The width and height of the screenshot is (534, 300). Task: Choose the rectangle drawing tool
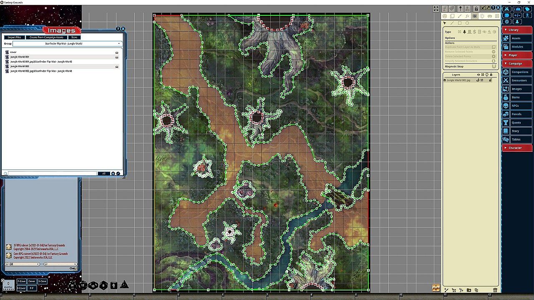[x=460, y=23]
